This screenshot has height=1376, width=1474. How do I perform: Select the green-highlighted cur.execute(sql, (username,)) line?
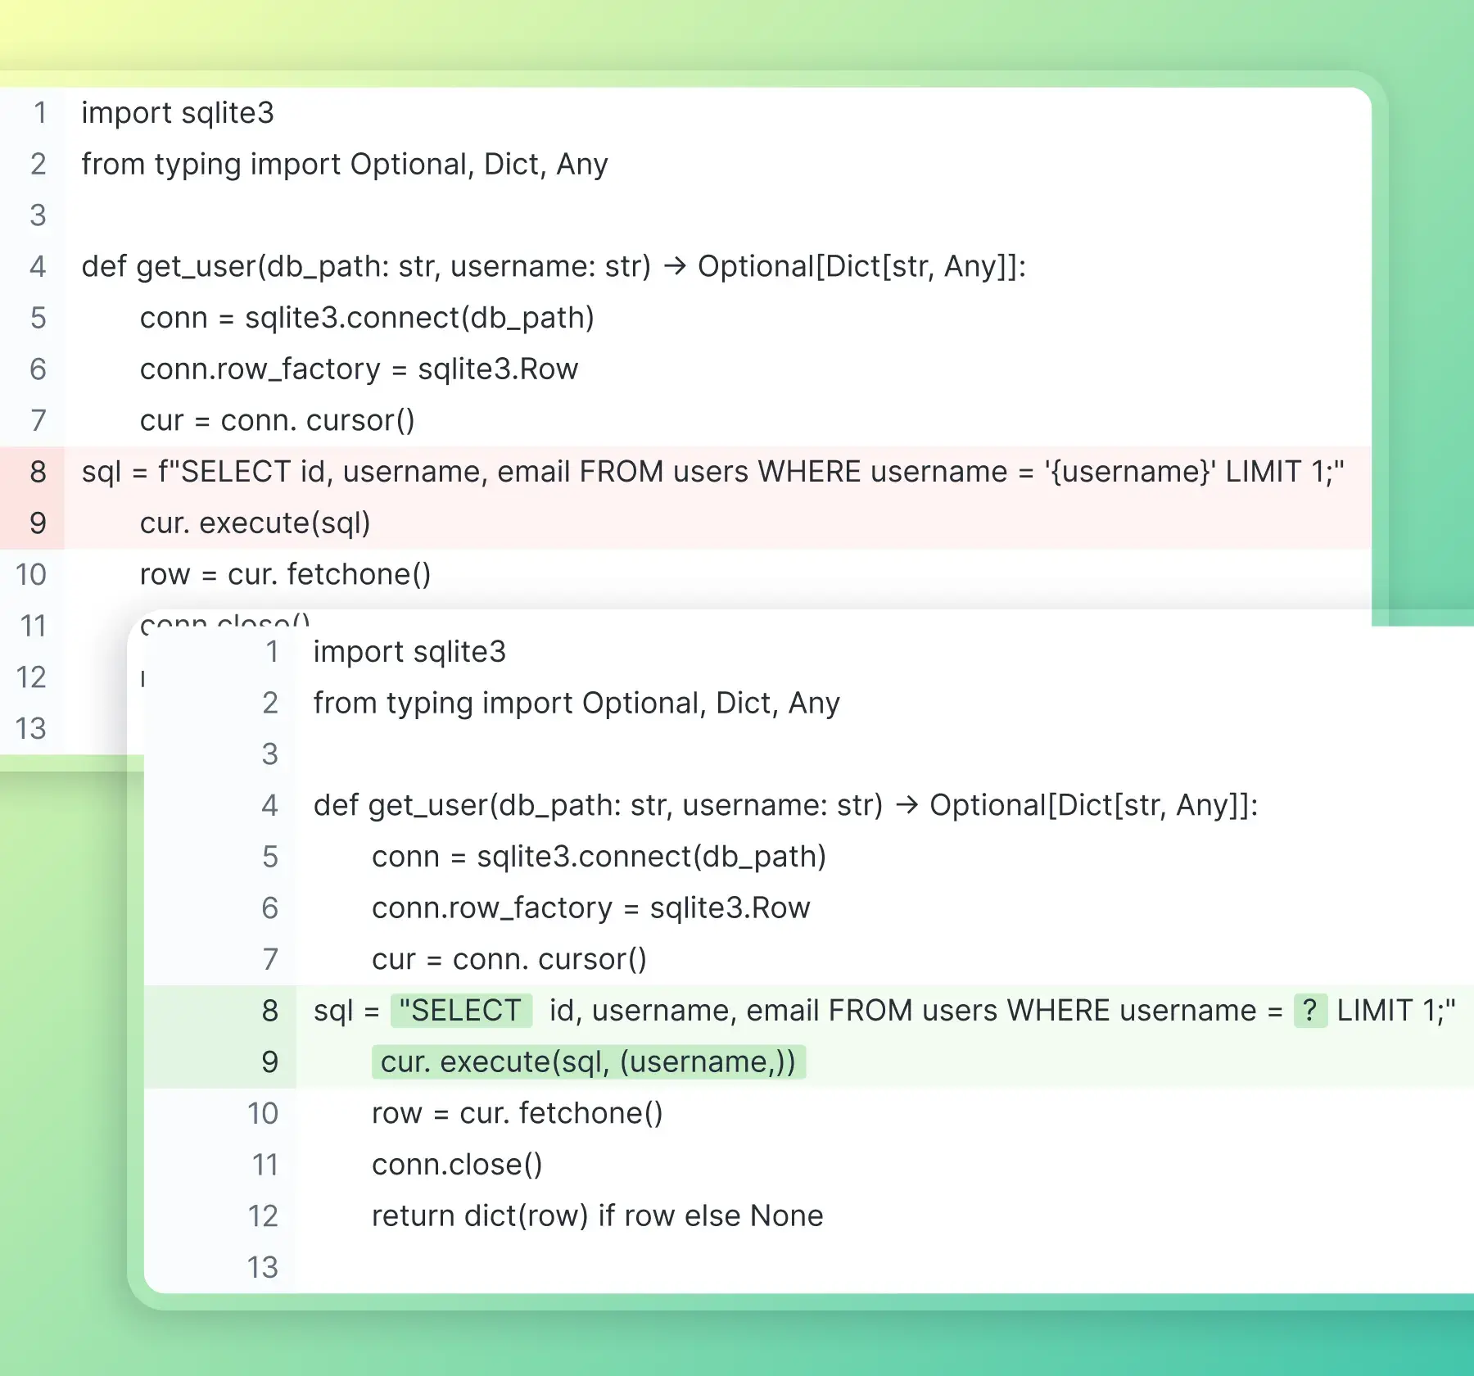pyautogui.click(x=590, y=1061)
